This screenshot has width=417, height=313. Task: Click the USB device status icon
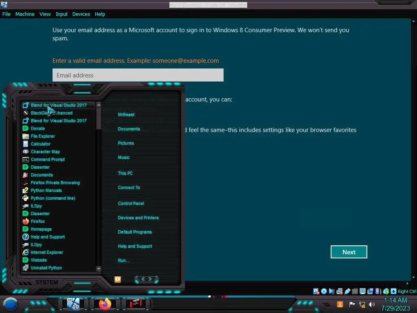point(347,291)
